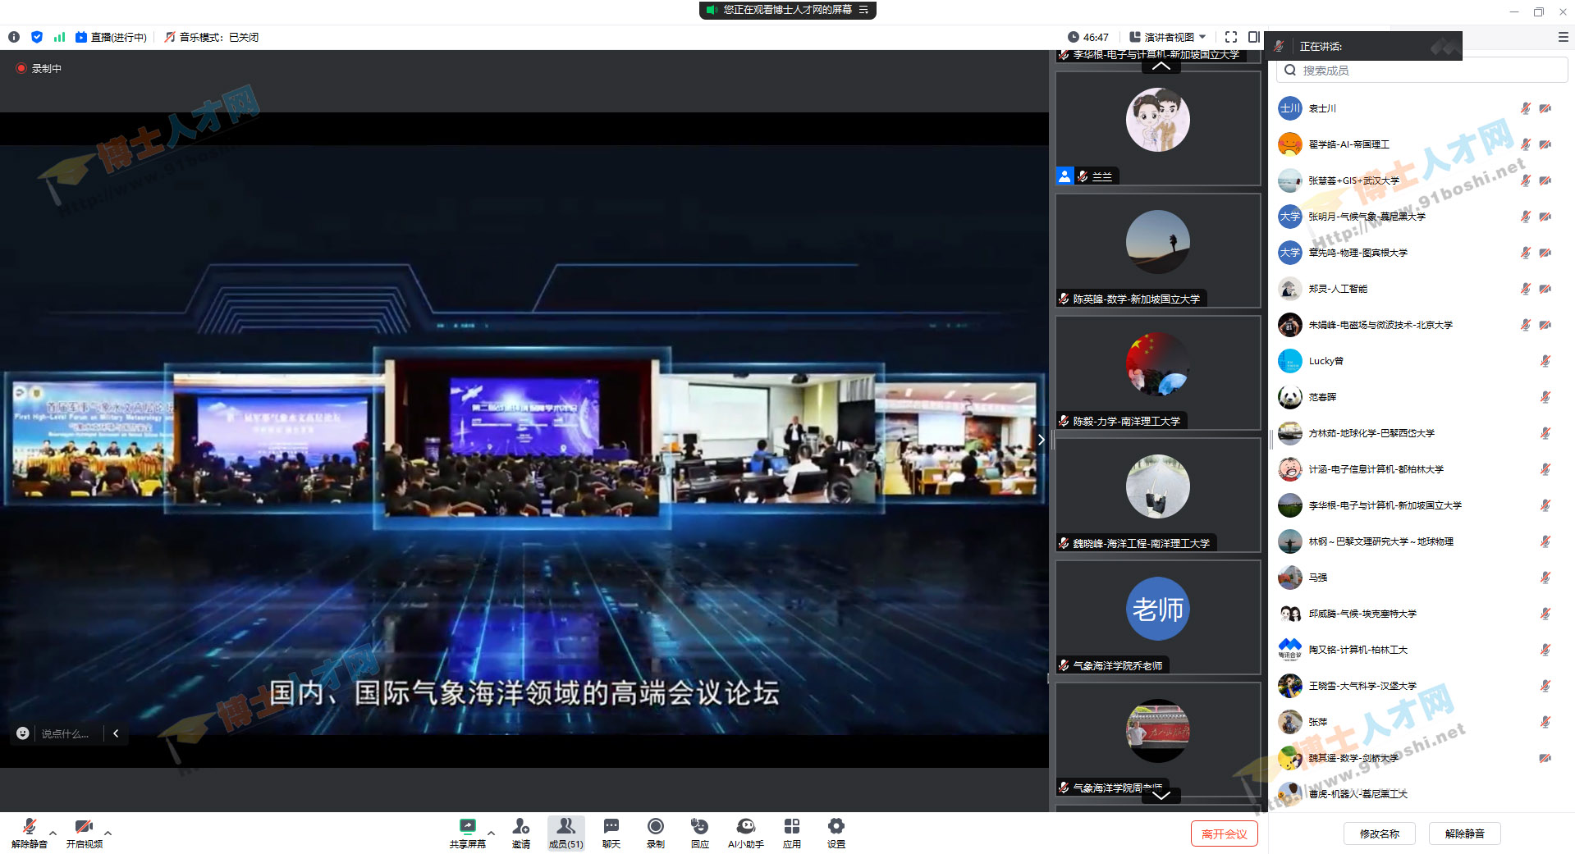
Task: Collapse the video gallery side arrow
Action: tap(1042, 440)
